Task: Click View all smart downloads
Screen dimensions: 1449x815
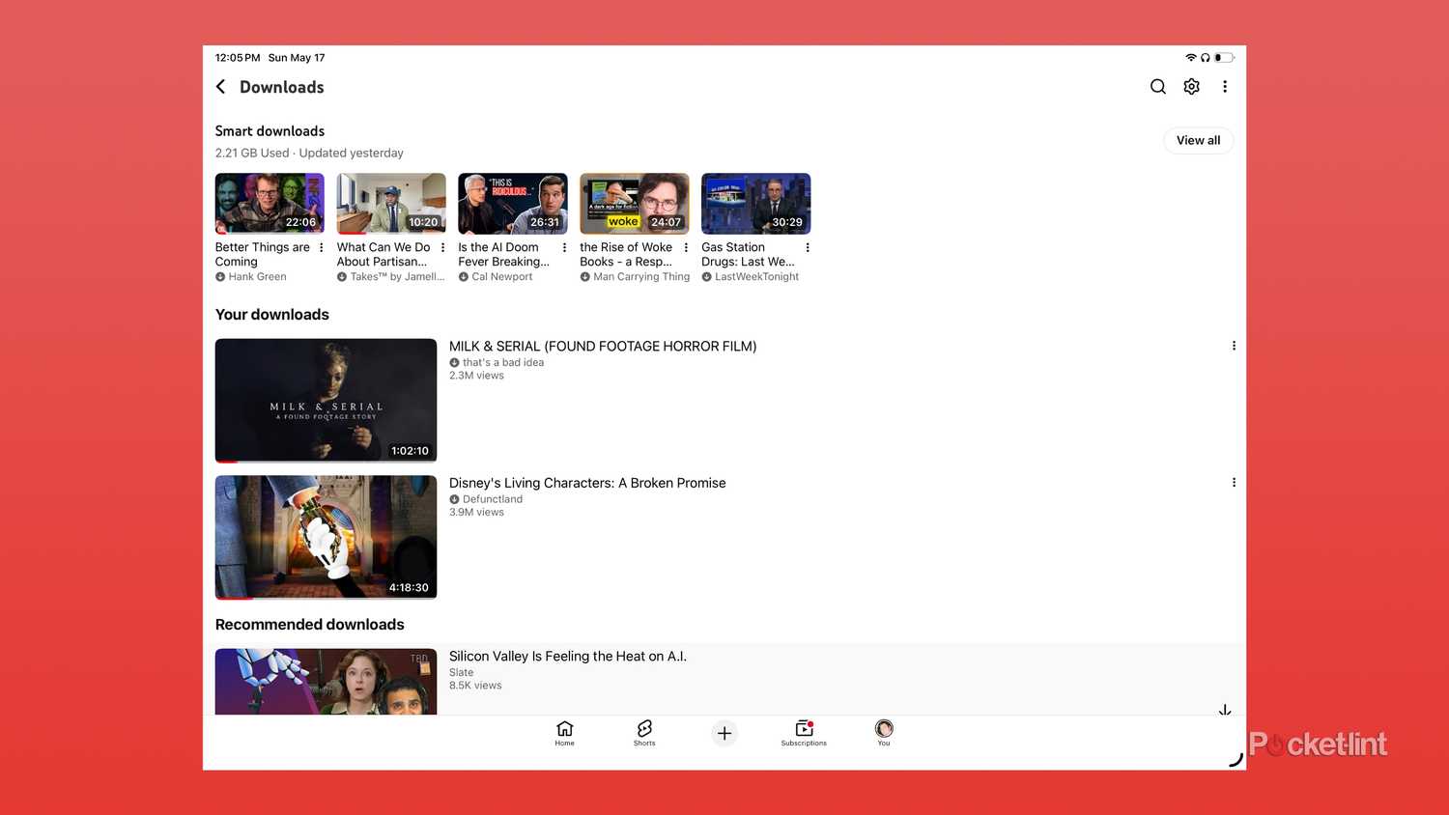Action: (x=1198, y=140)
